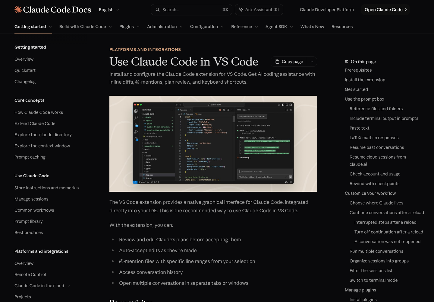Click the Claude Code Docs starburst logo

click(x=18, y=10)
